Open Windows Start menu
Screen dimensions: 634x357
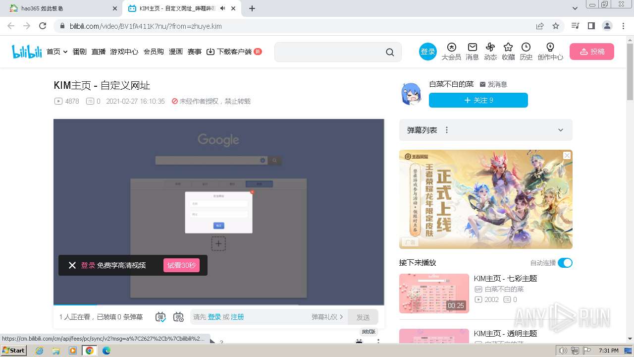[13, 350]
